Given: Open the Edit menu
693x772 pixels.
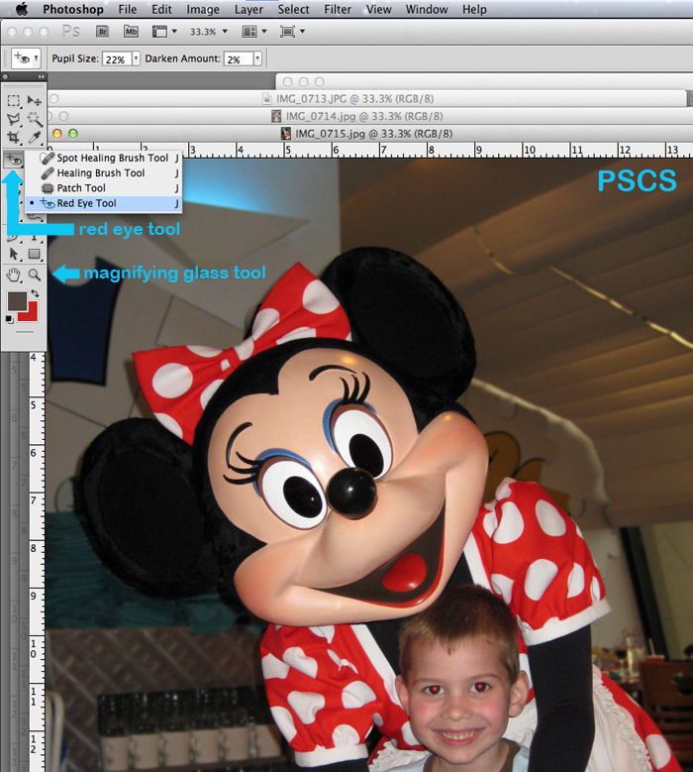Looking at the screenshot, I should (161, 9).
